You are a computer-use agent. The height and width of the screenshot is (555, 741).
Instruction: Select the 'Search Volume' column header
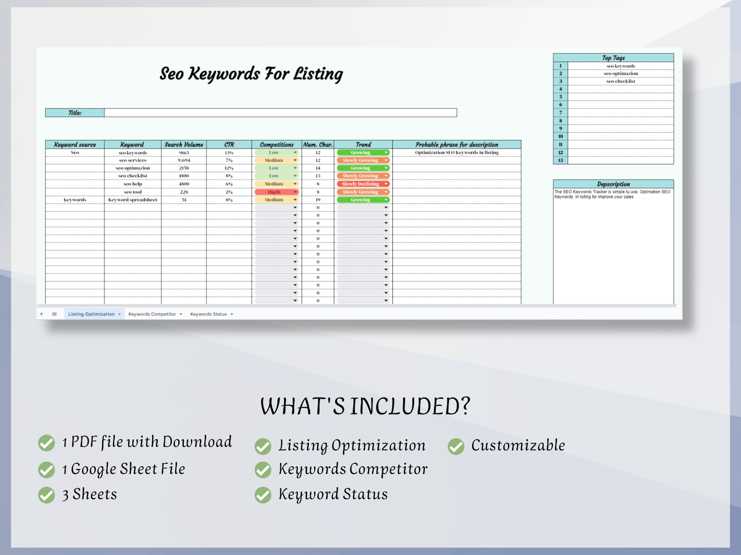tap(184, 145)
